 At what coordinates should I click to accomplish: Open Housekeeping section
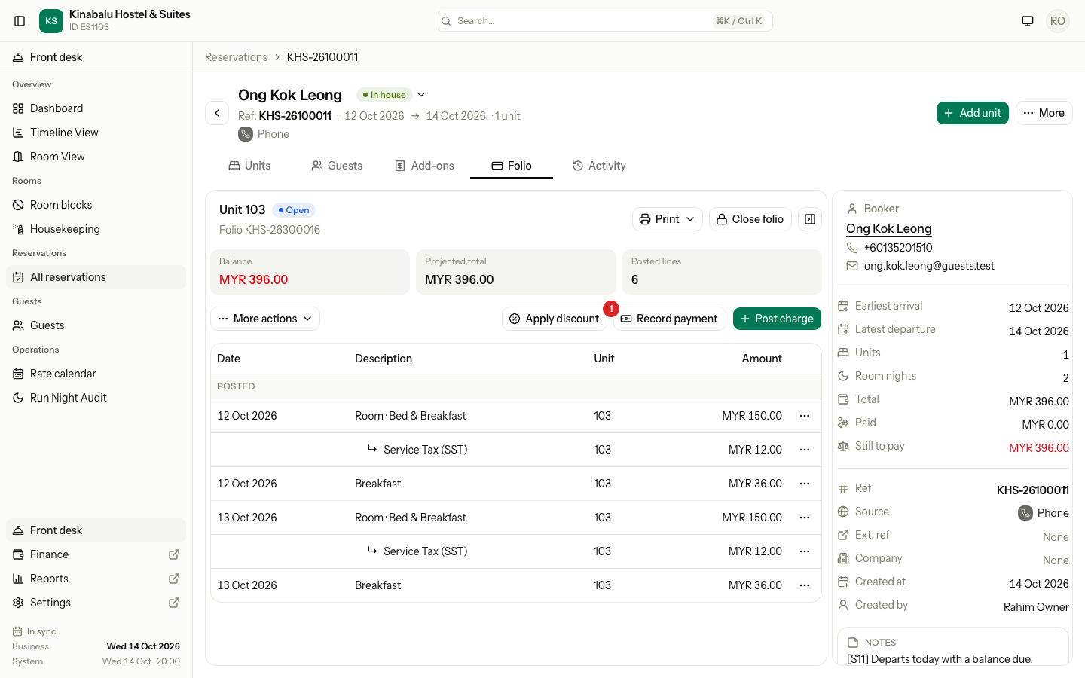[96, 229]
